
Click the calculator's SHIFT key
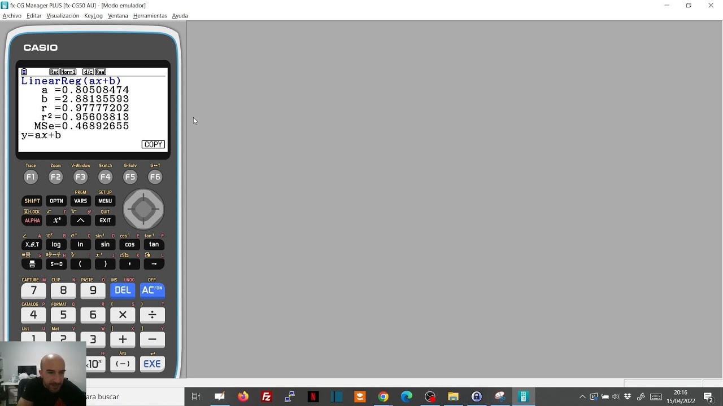pos(32,201)
